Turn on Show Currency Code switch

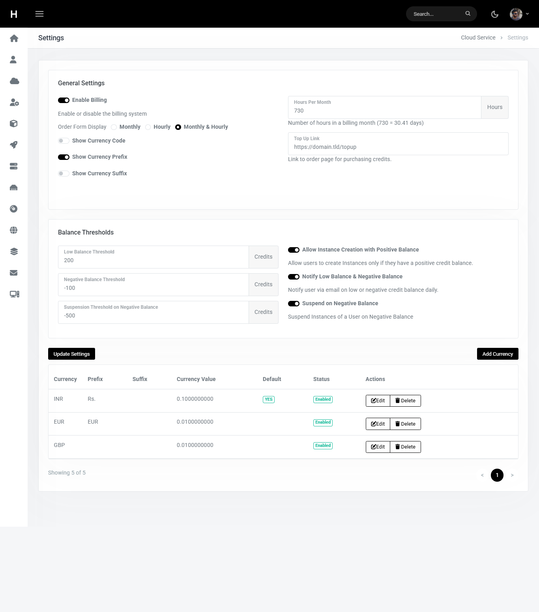(64, 141)
